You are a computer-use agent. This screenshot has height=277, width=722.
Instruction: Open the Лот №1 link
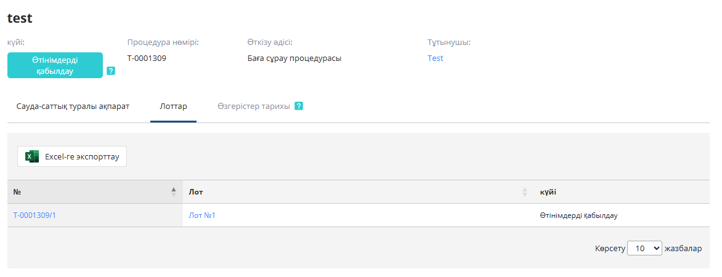point(202,215)
